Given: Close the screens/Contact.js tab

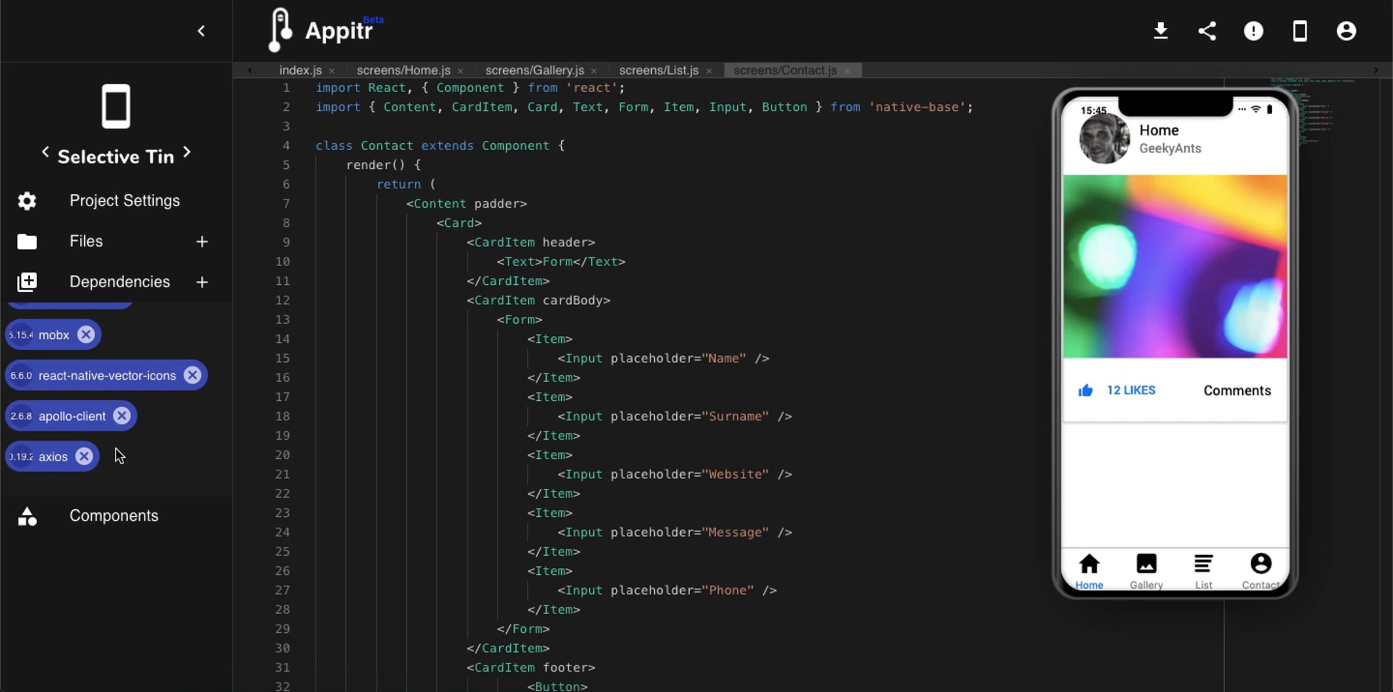Looking at the screenshot, I should coord(847,71).
